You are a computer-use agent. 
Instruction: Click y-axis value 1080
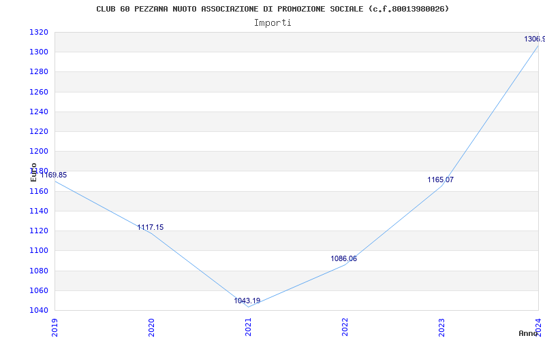[x=39, y=271]
